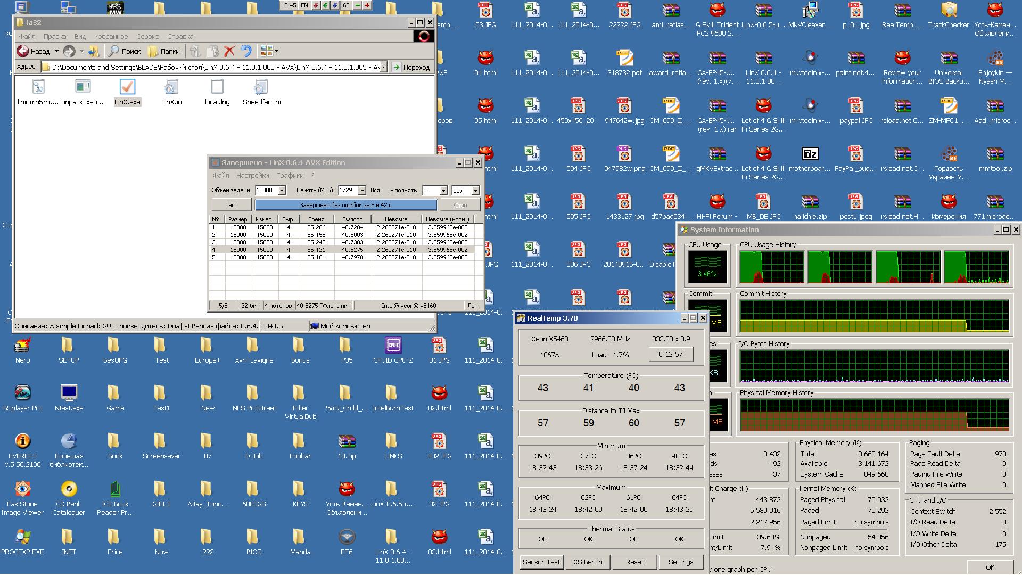Image resolution: width=1022 pixels, height=575 pixels.
Task: Click the Up folder icon in Explorer toolbar
Action: pos(94,51)
